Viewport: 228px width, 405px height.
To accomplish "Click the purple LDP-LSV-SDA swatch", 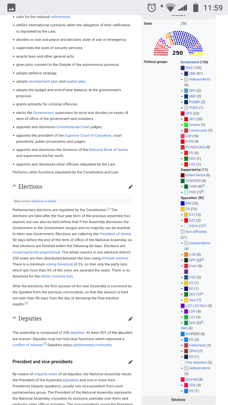I will (x=183, y=306).
